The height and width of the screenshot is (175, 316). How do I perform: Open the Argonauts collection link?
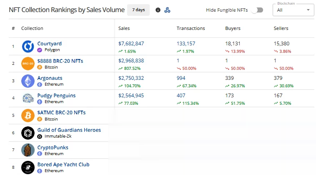tap(50, 78)
